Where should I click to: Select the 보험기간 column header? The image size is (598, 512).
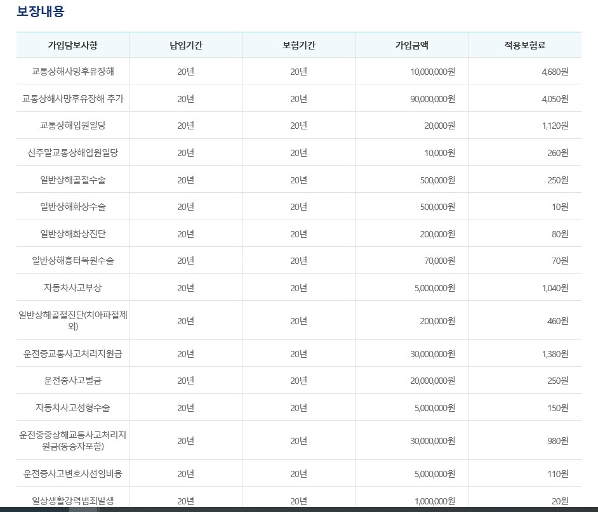tap(298, 45)
